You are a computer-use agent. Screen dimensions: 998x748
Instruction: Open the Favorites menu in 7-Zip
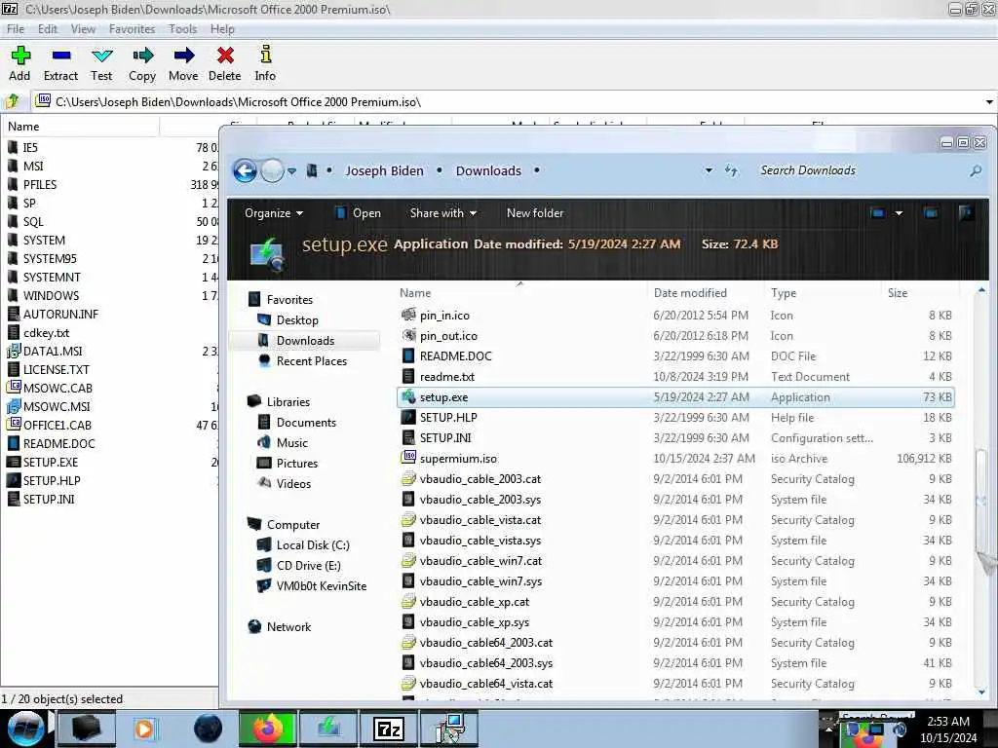point(132,28)
